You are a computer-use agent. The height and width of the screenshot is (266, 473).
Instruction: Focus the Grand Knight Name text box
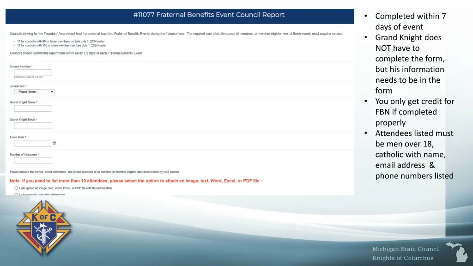[x=33, y=108]
